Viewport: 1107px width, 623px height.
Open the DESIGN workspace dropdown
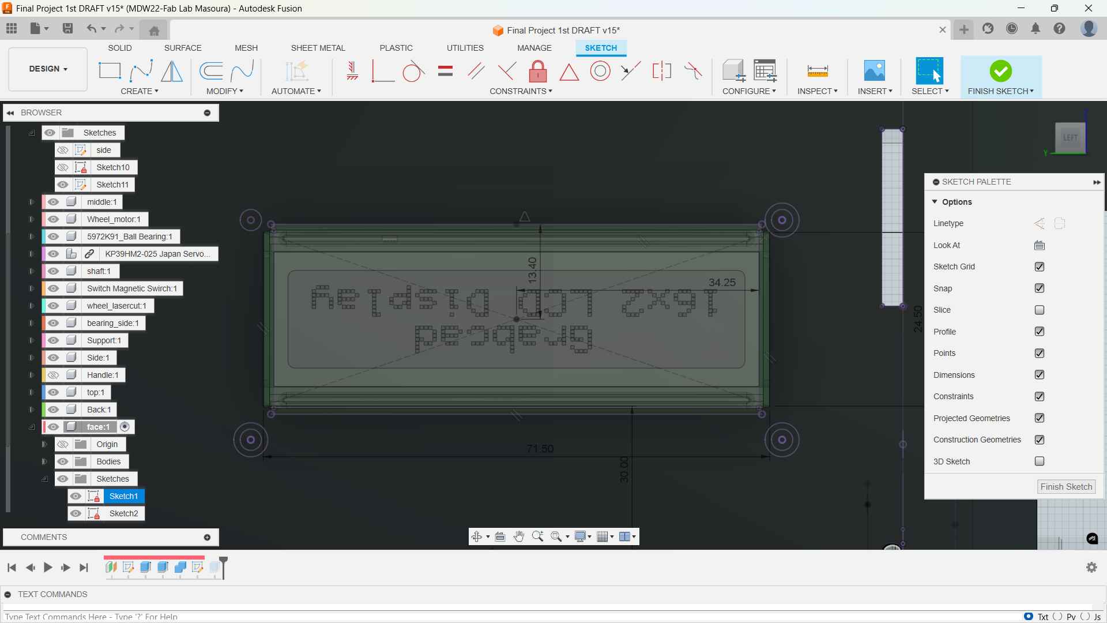pos(48,69)
